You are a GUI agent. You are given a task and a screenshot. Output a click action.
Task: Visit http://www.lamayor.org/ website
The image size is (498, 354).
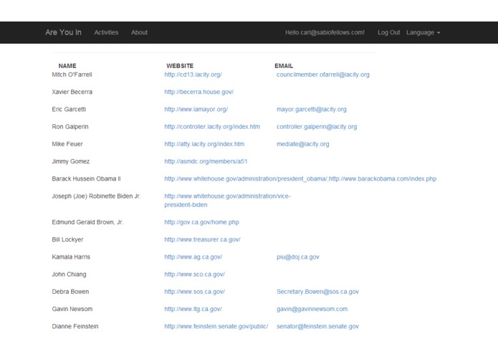point(196,109)
